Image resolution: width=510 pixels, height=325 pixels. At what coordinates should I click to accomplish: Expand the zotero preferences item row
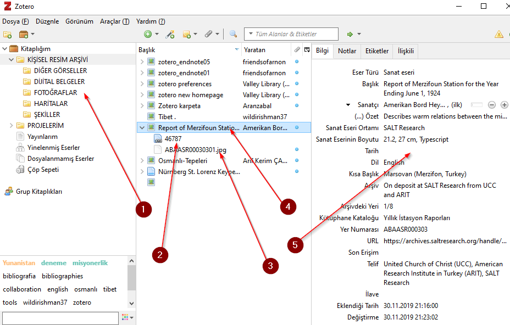tap(142, 84)
